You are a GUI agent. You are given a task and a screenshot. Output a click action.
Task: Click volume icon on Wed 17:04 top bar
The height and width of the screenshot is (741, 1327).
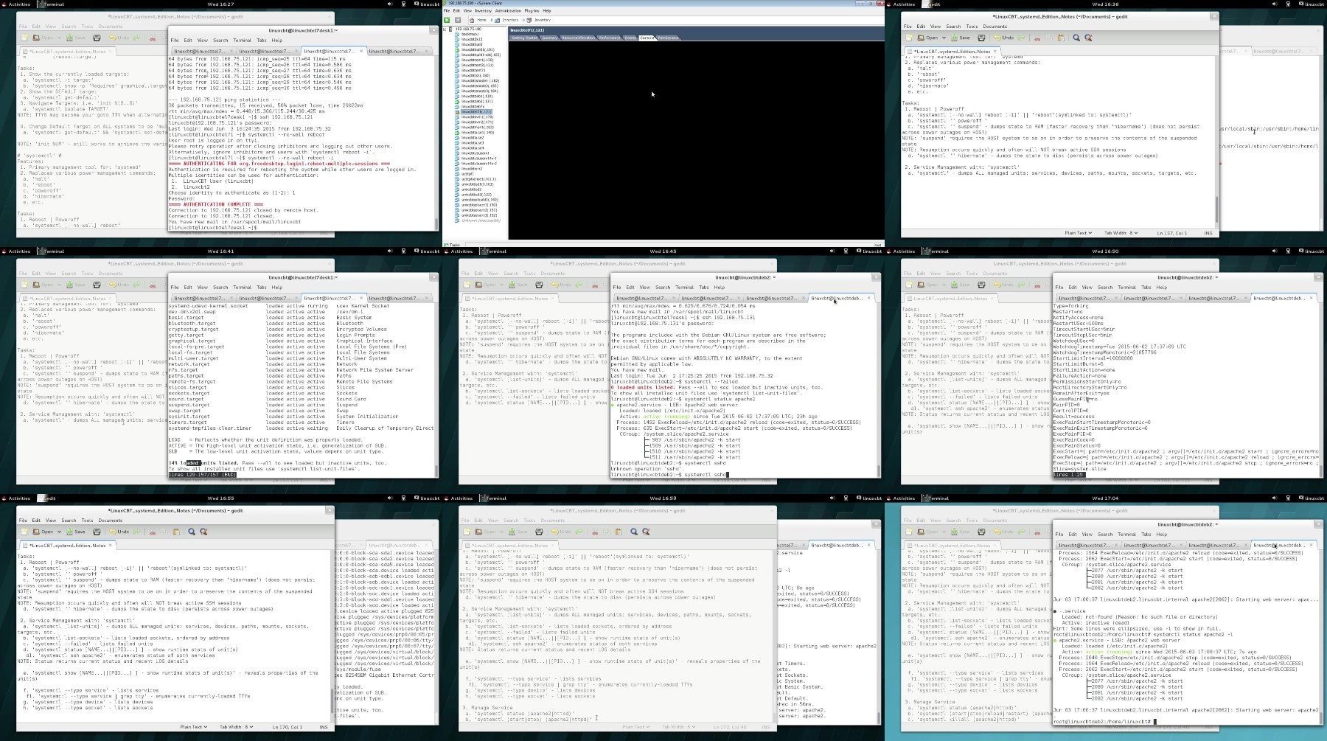pyautogui.click(x=1275, y=498)
